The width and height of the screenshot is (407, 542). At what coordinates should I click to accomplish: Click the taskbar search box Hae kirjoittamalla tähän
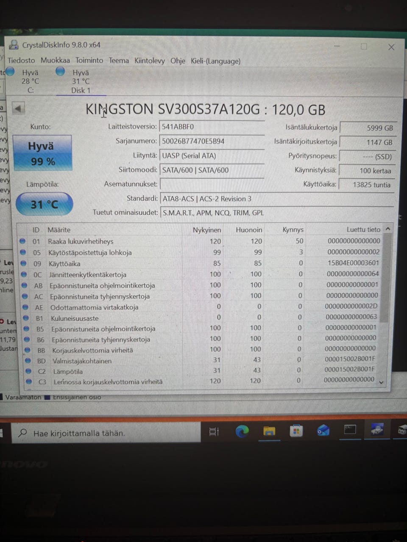pyautogui.click(x=106, y=433)
